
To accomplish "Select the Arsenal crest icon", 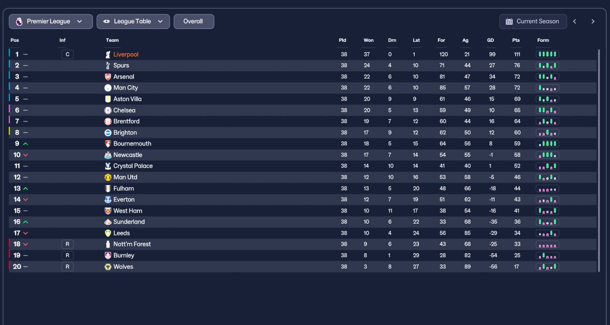I will pos(108,77).
